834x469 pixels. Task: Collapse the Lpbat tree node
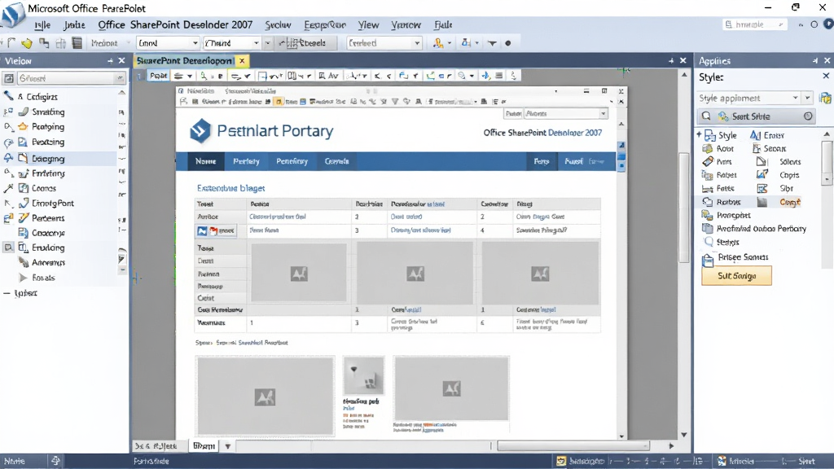tap(7, 293)
